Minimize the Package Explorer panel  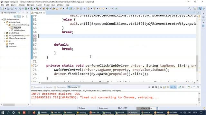(x=23, y=12)
